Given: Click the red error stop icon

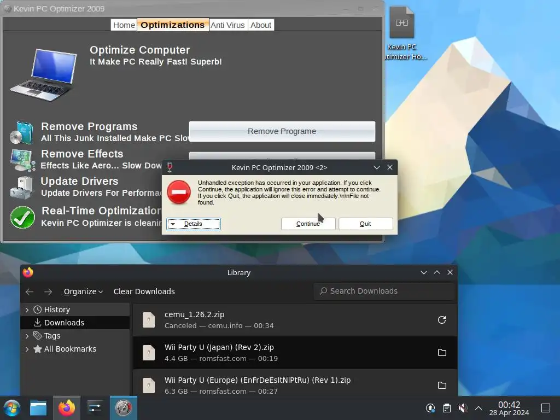Looking at the screenshot, I should (179, 192).
